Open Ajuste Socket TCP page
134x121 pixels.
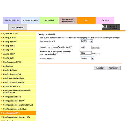(x=18, y=86)
